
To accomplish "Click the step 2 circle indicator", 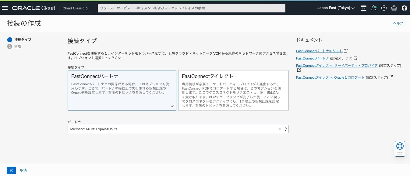I will 10,46.
